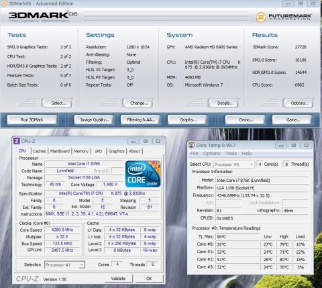322x288 pixels.
Task: Launch the Demo in 3DMark06
Action: pyautogui.click(x=246, y=119)
